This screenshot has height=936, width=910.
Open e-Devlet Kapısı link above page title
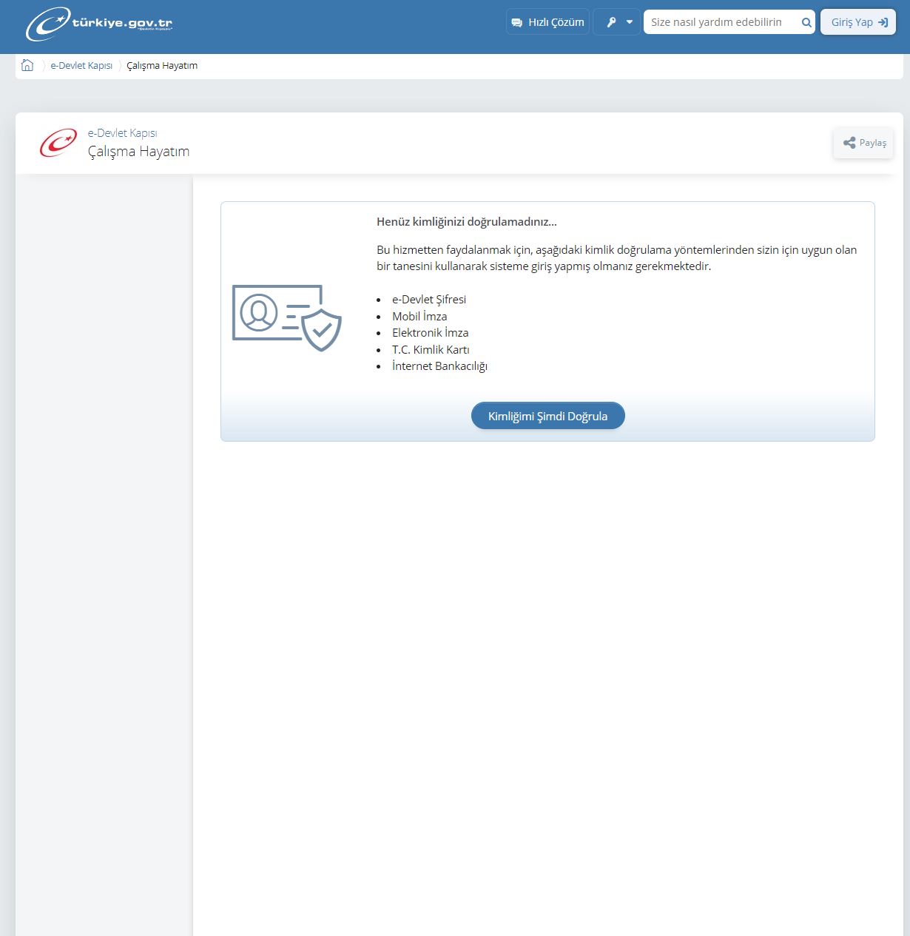click(122, 133)
